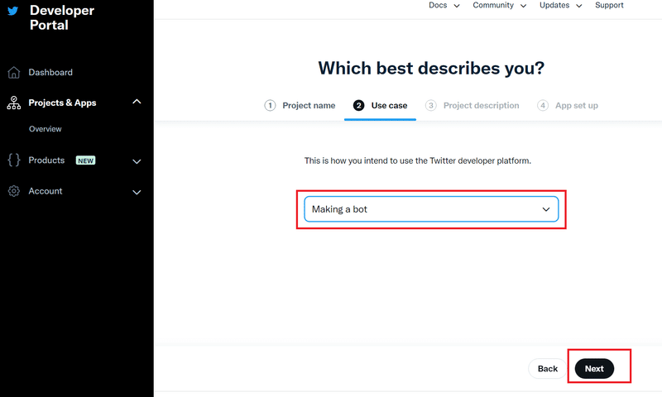Open the Community menu
This screenshot has width=662, height=397.
pos(500,6)
